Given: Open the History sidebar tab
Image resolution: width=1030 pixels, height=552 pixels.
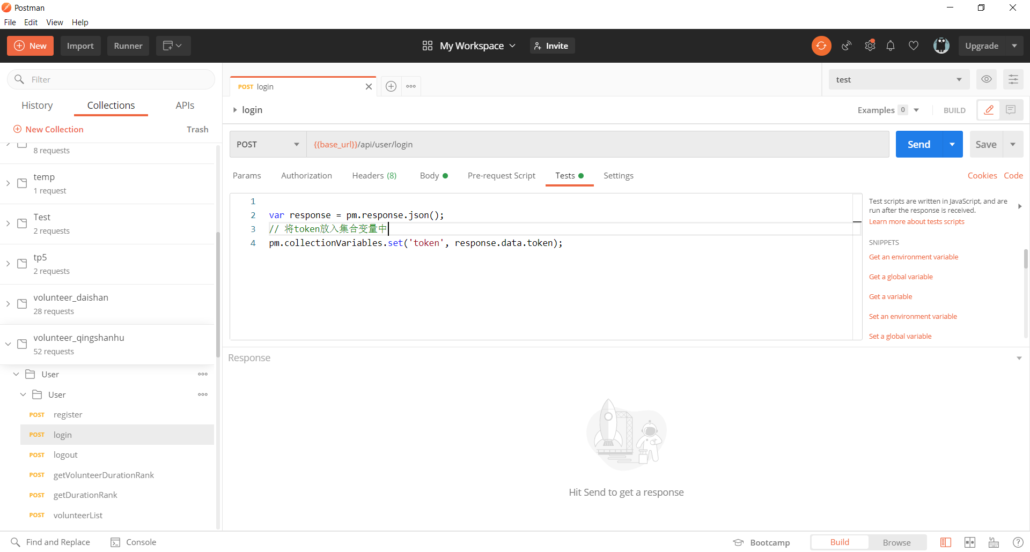Looking at the screenshot, I should coord(37,106).
